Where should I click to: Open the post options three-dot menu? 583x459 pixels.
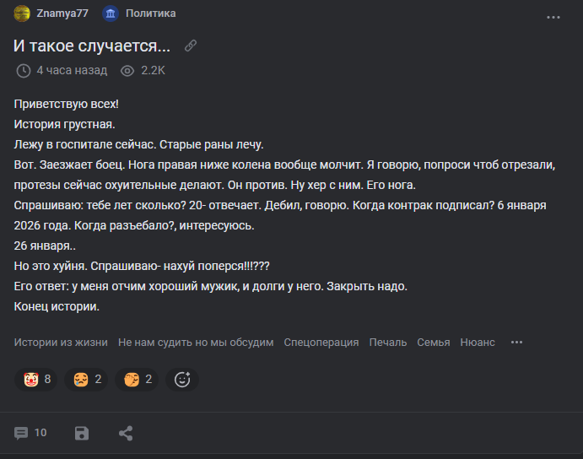click(553, 18)
